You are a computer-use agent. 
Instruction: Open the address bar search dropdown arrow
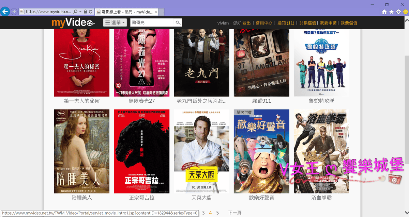(x=80, y=12)
